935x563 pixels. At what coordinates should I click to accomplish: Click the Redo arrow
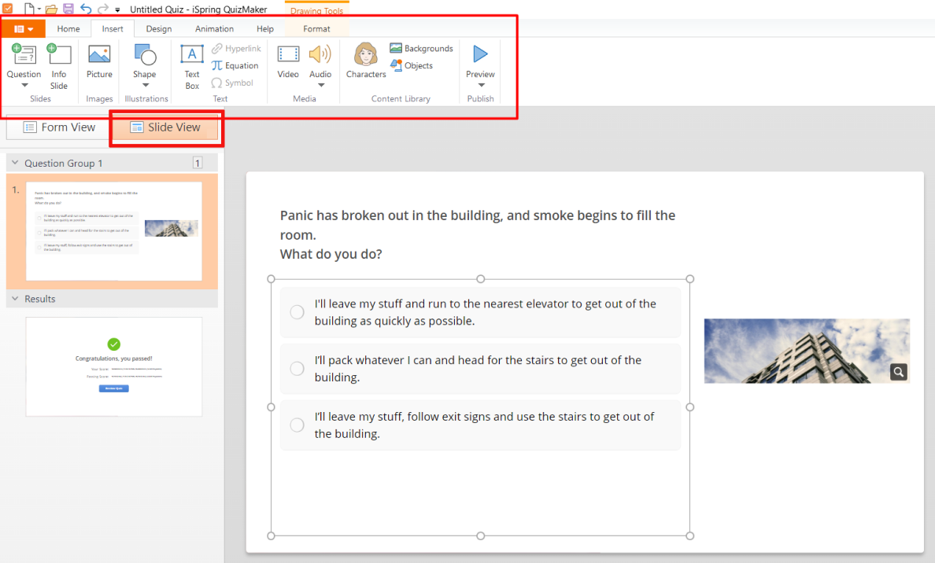(x=103, y=9)
